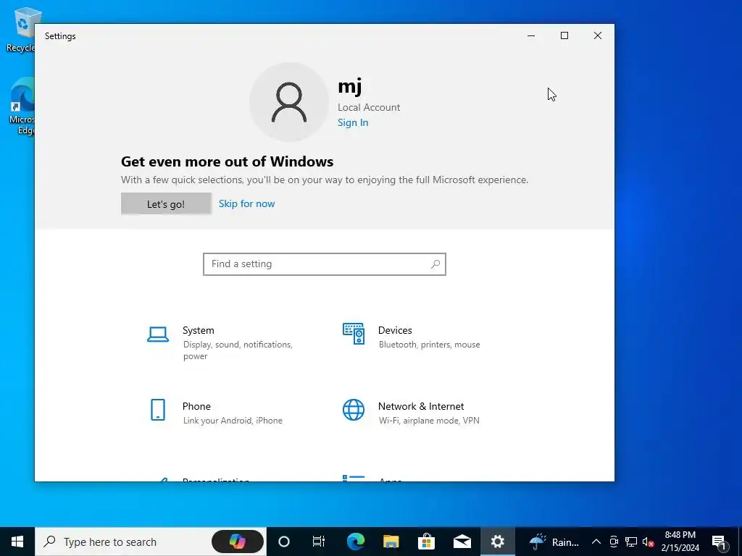
Task: Click the muted speaker volume icon
Action: (x=649, y=542)
